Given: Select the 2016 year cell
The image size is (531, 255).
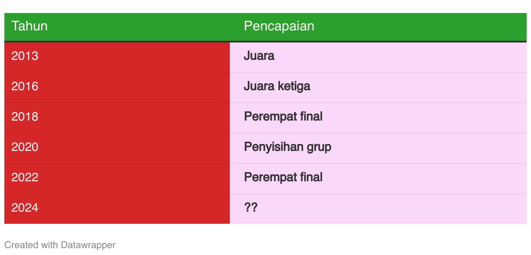Looking at the screenshot, I should pyautogui.click(x=117, y=88).
